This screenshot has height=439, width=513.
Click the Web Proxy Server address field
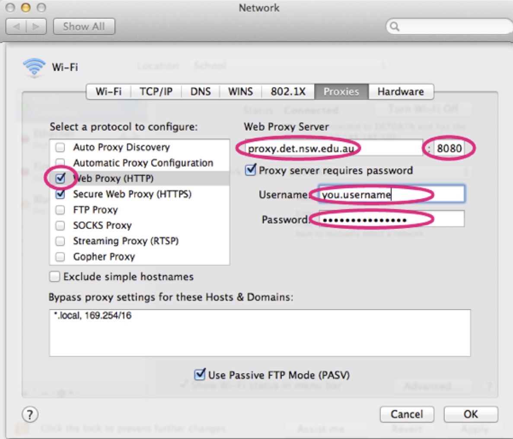pos(333,148)
